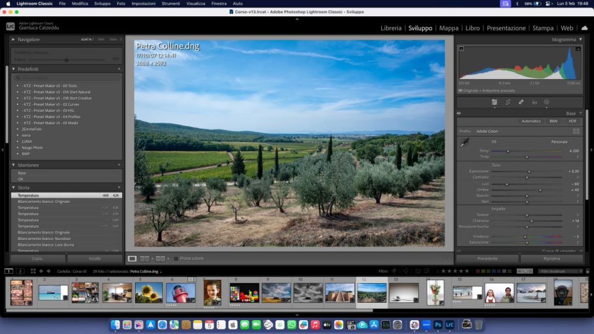
Task: Click the Temp slider handle
Action: (508, 151)
